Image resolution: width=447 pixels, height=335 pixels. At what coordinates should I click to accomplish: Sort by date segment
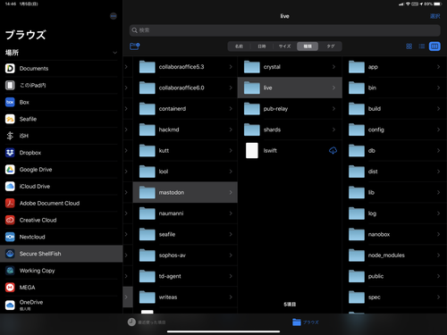262,46
